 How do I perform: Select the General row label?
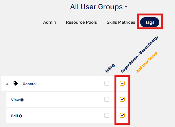pyautogui.click(x=30, y=84)
